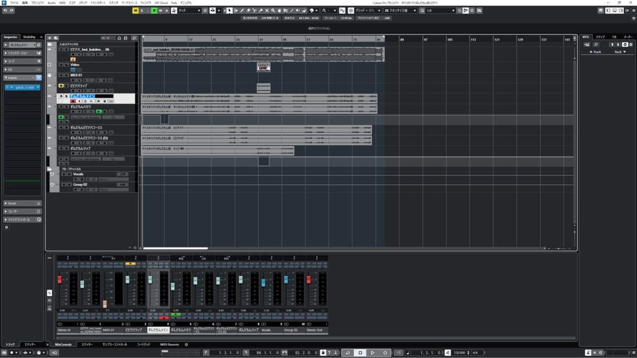Toggle Inserts bypass blue button in Inspector
This screenshot has width=637, height=358.
[39, 78]
